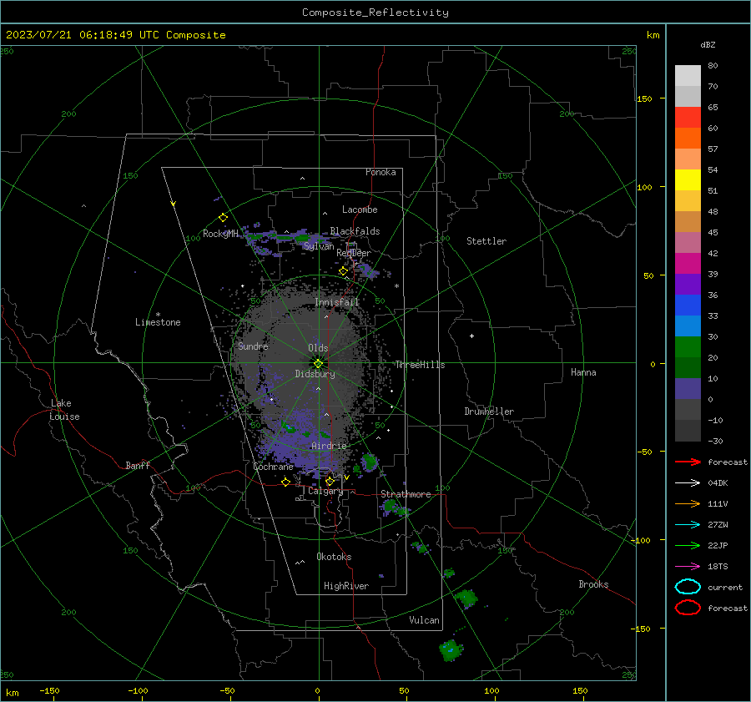The width and height of the screenshot is (751, 702).
Task: Pick the lightest gray 70-80 dBZ band
Action: point(688,76)
